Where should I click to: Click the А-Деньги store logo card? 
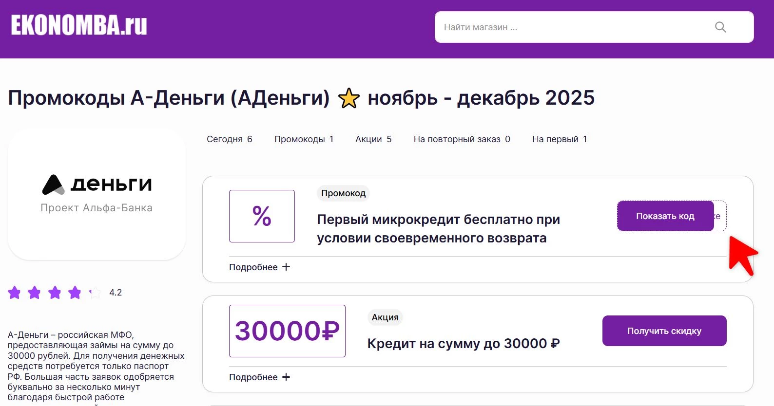pyautogui.click(x=97, y=194)
